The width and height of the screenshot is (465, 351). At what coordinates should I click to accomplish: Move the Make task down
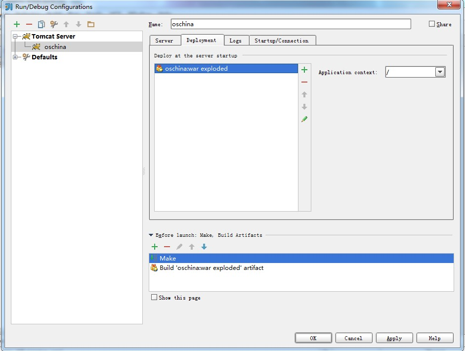[204, 247]
